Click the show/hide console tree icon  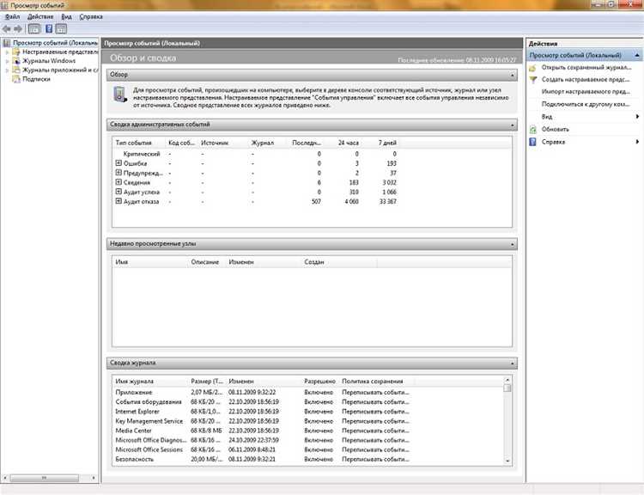tap(34, 28)
